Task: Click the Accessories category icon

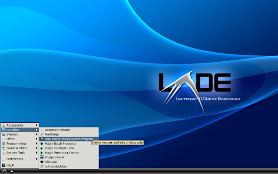Action: click(x=4, y=125)
